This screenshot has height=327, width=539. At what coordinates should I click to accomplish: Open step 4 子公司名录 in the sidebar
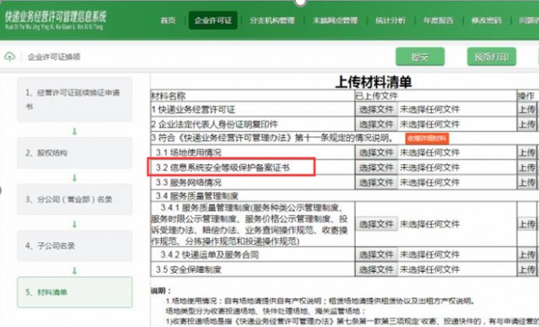click(x=75, y=246)
